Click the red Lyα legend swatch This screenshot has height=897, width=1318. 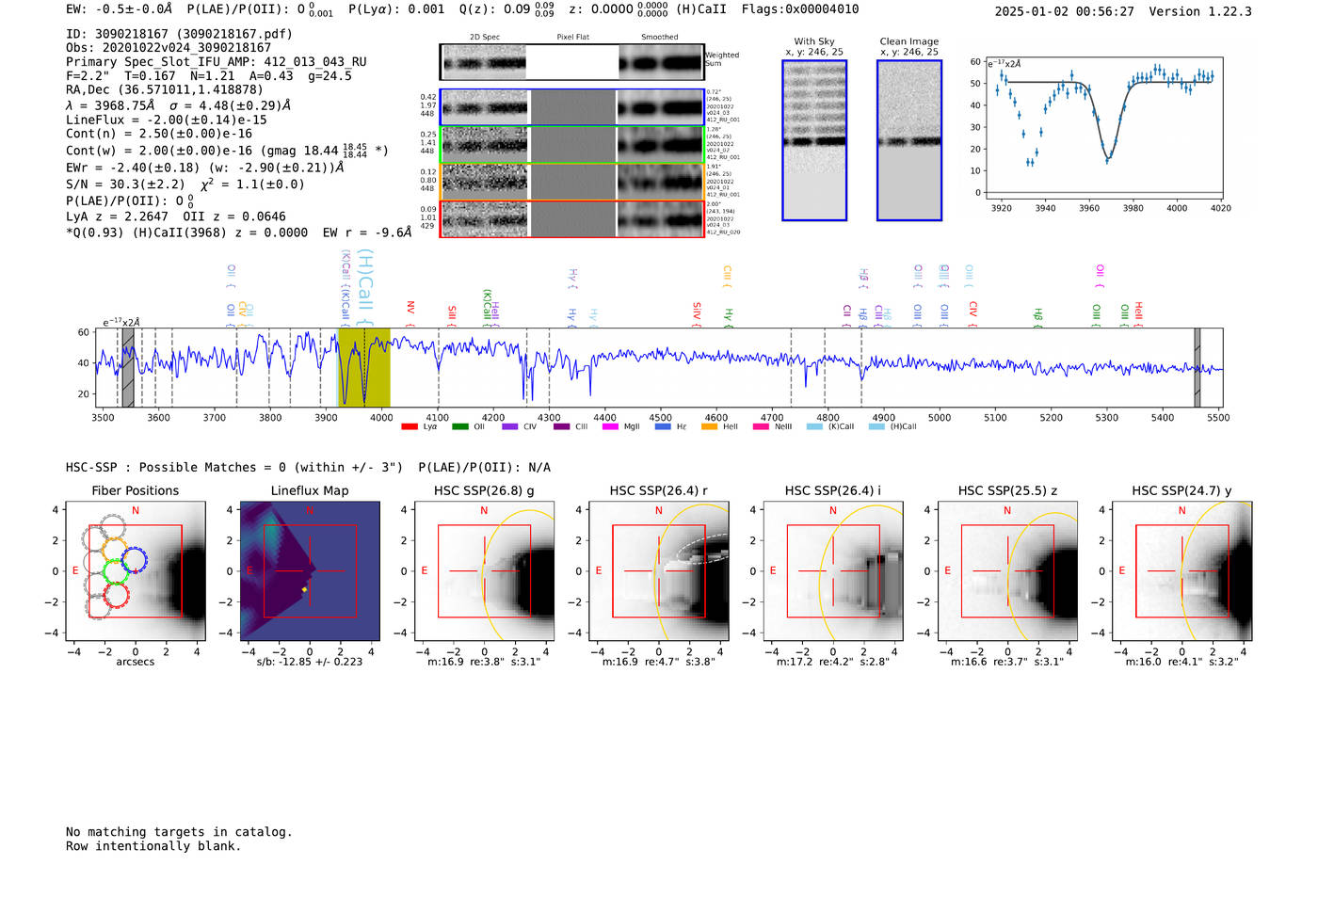click(410, 426)
